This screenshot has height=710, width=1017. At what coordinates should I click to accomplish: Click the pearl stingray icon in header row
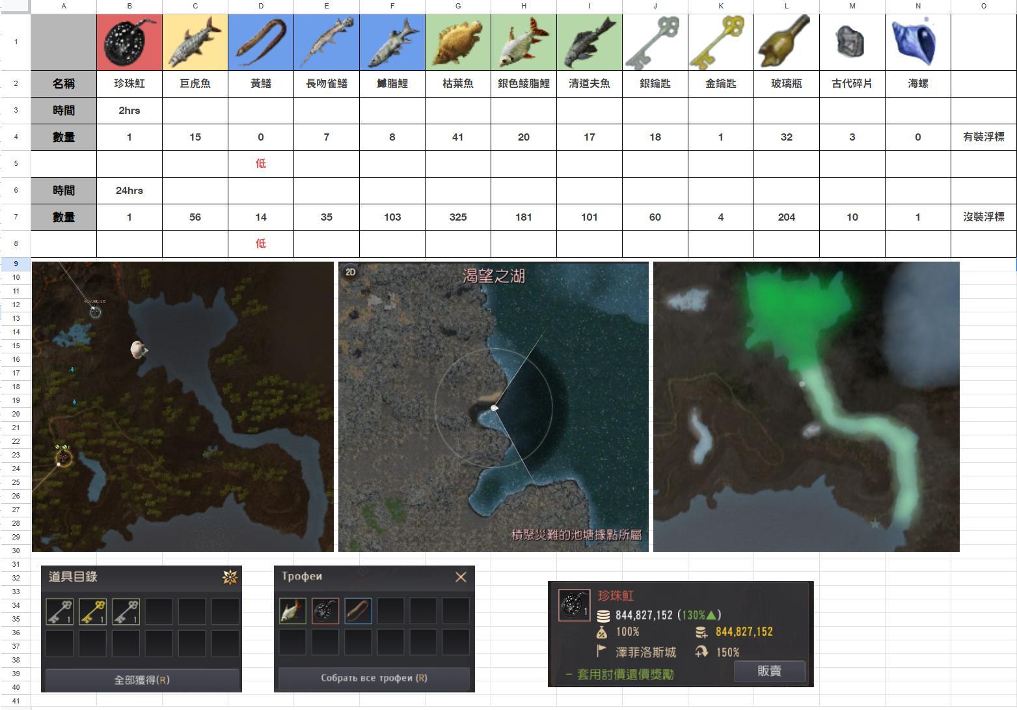(x=129, y=42)
